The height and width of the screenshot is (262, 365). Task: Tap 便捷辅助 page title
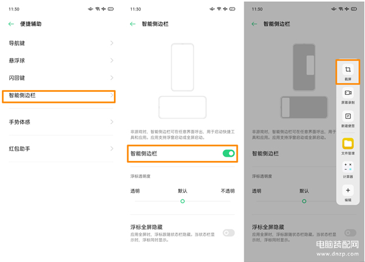(31, 24)
